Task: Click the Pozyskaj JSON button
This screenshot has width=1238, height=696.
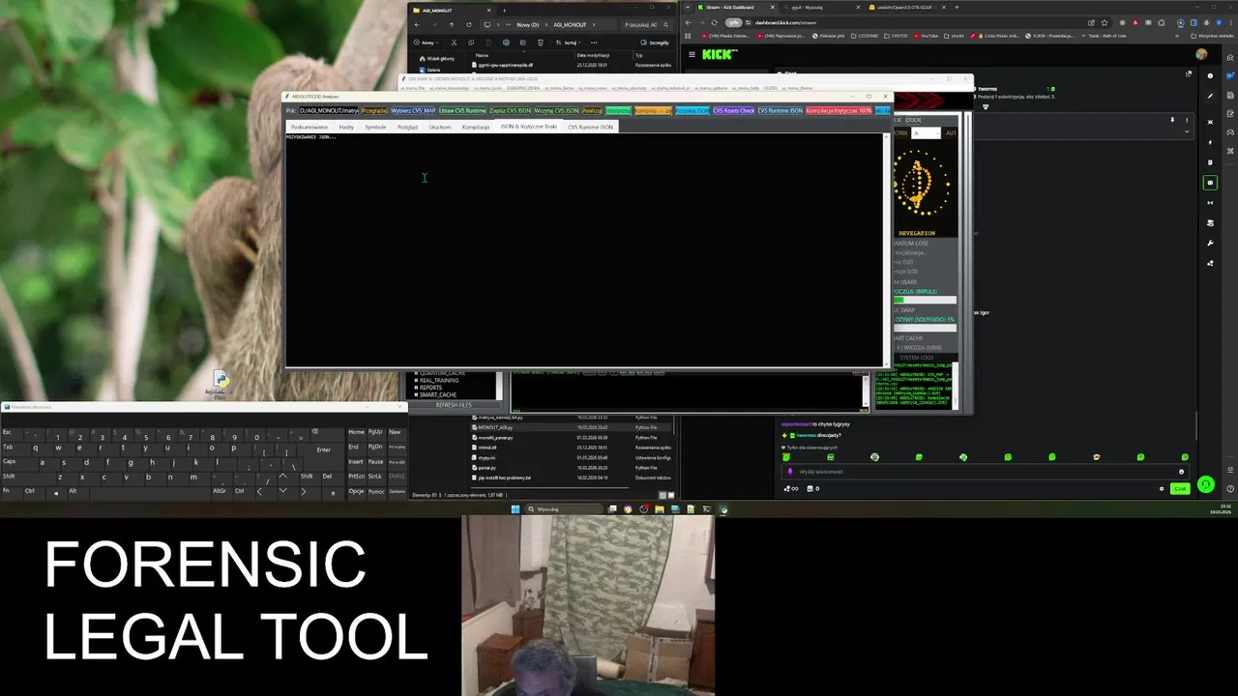Action: [x=692, y=110]
